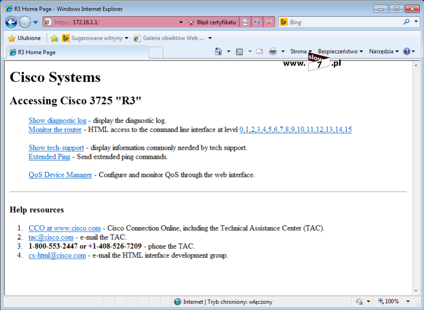
Task: Open the search provider dropdown arrow
Action: 416,21
